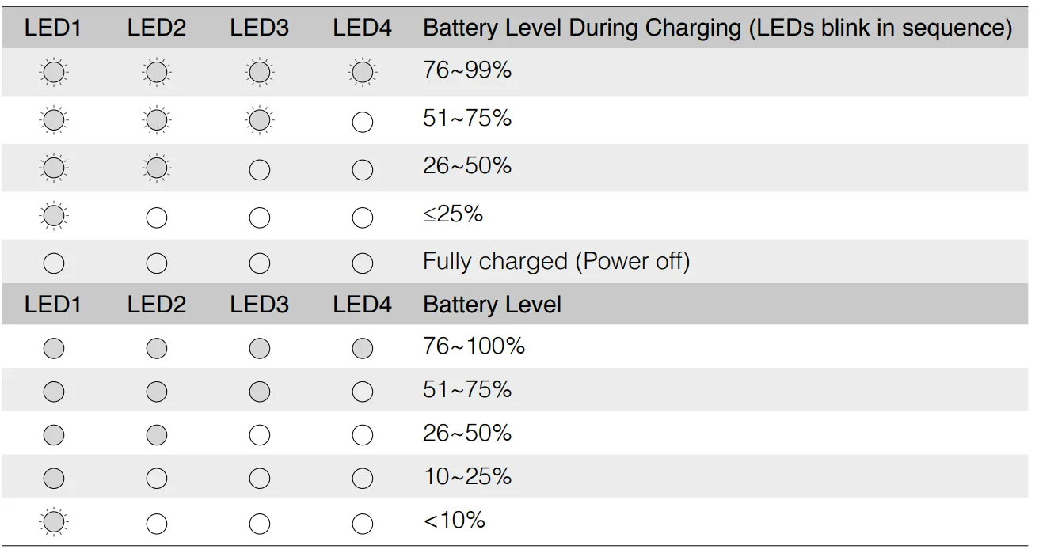1039x549 pixels.
Task: Click the "10~25%" battery level text
Action: coord(467,476)
